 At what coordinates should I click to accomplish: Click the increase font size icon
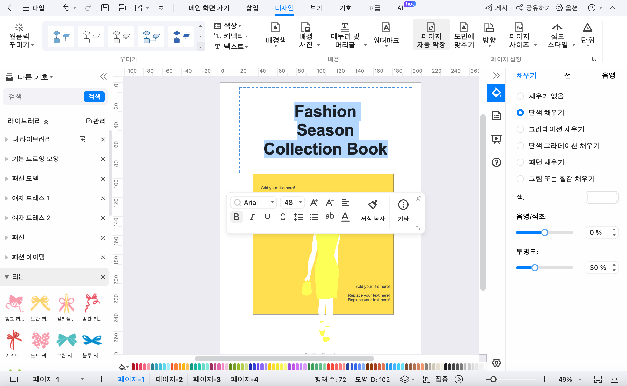click(314, 203)
